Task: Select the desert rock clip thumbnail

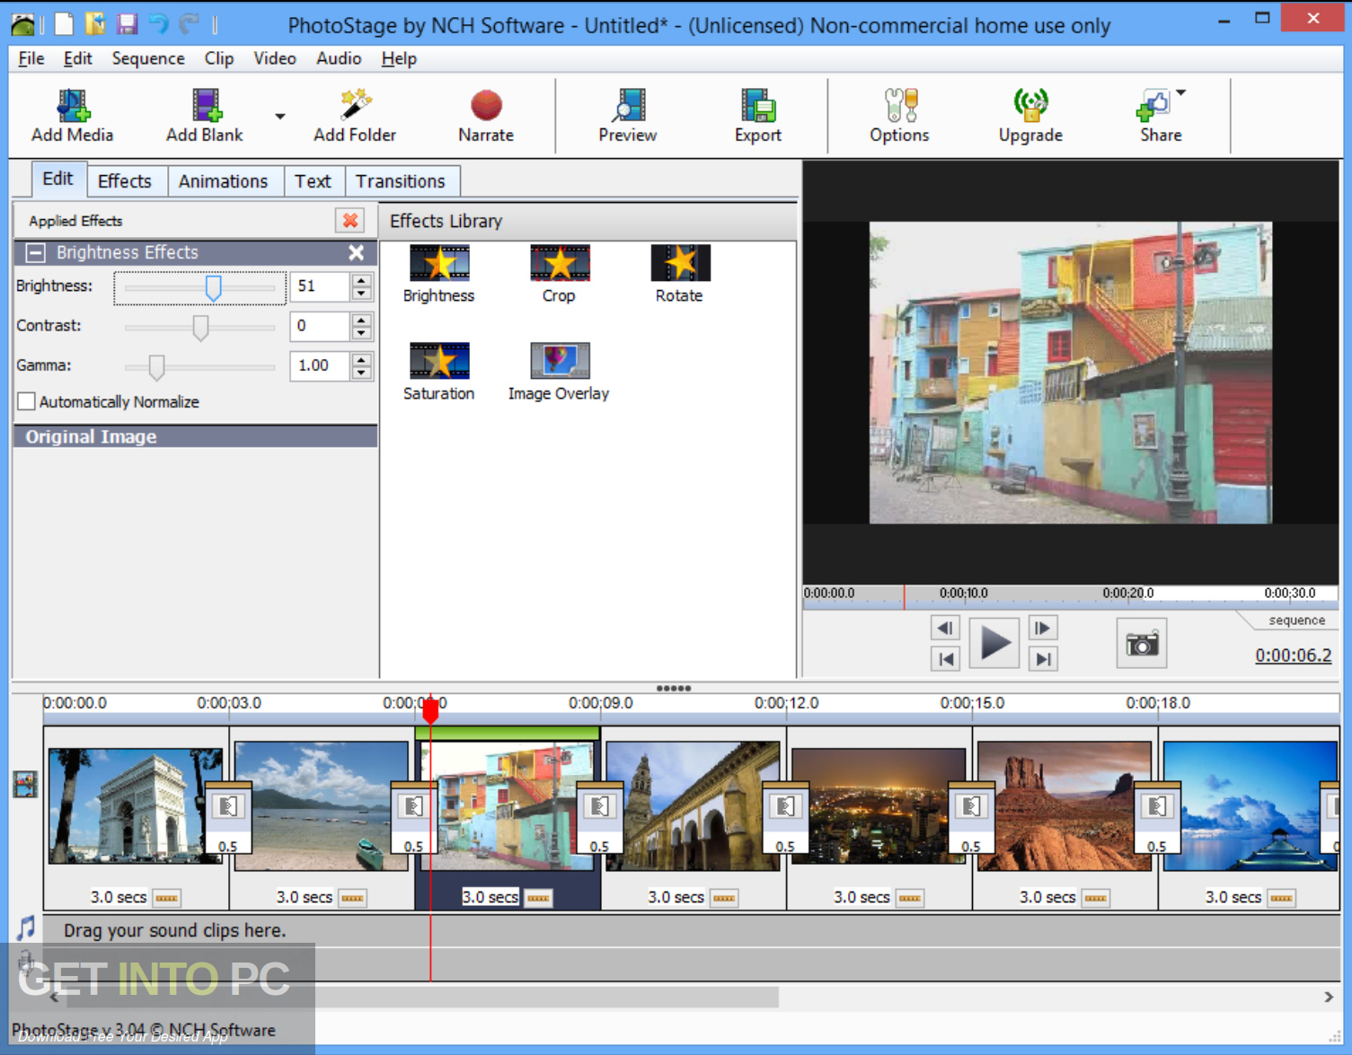Action: tap(1065, 805)
